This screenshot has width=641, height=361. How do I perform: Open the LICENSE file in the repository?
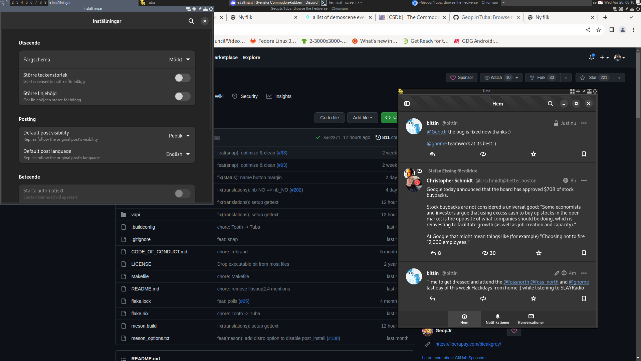coord(141,264)
